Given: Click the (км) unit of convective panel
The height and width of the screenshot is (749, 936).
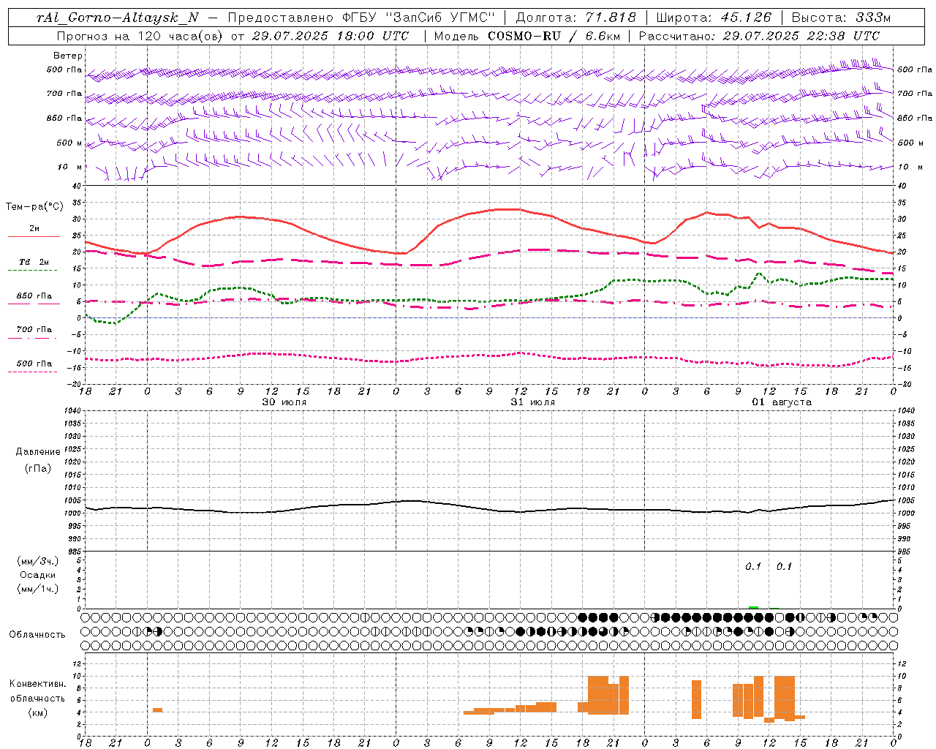Looking at the screenshot, I should (38, 712).
